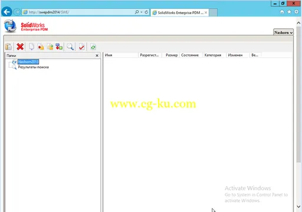Sort by Состояние column header
Image resolution: width=302 pixels, height=212 pixels.
(x=191, y=55)
